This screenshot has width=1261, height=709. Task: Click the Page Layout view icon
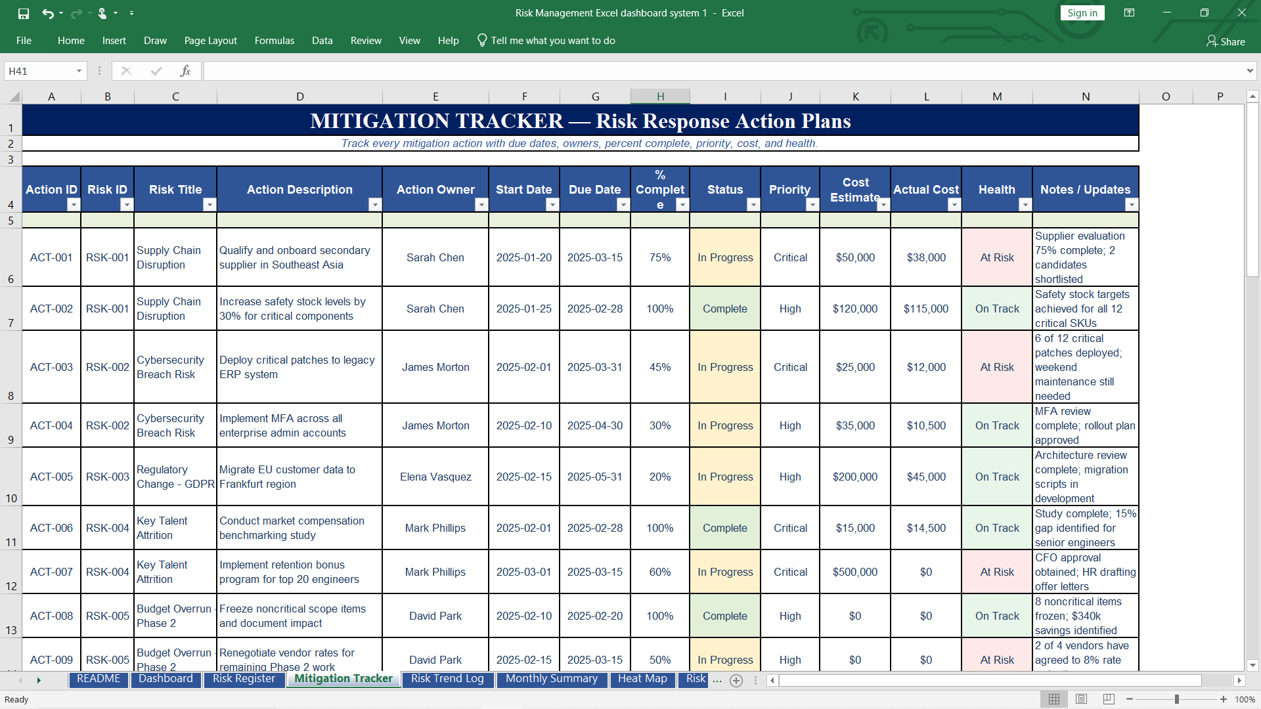pos(1082,699)
